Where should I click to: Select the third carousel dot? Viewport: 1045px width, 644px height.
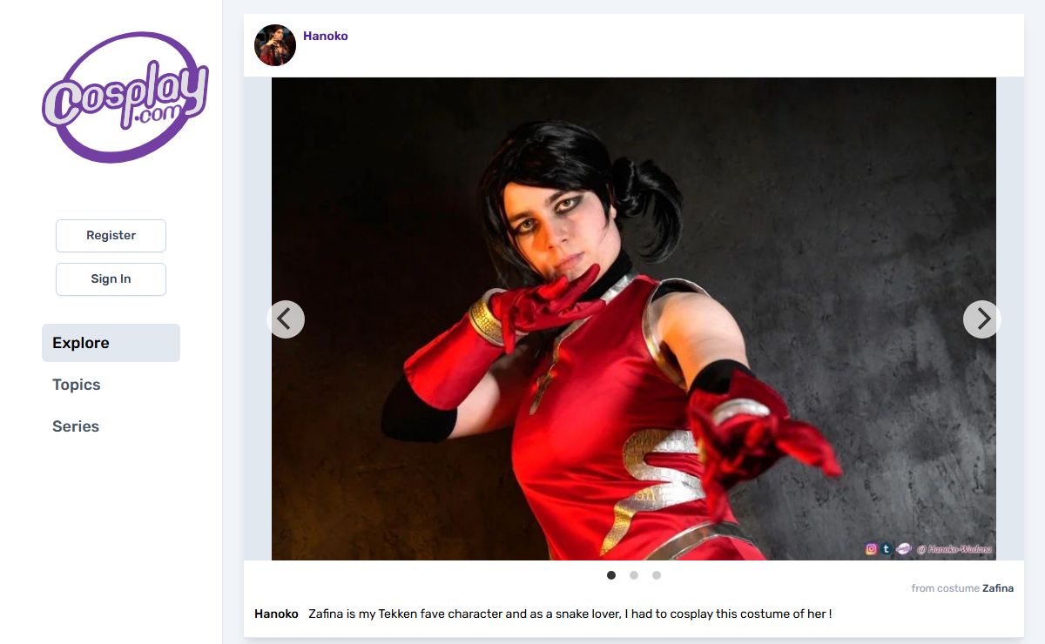657,575
